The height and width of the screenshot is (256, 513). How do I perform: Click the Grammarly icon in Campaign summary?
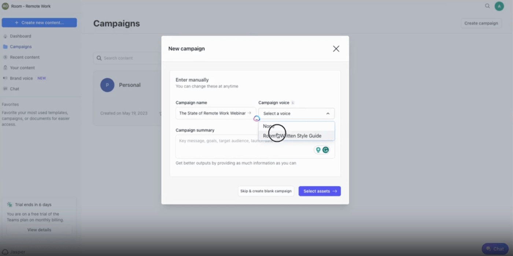pos(325,150)
